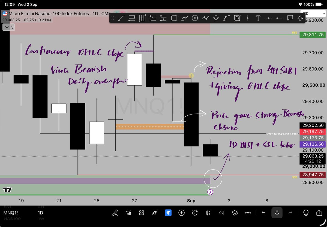
Task: Add symbol with the plus circle icon
Action: click(181, 213)
